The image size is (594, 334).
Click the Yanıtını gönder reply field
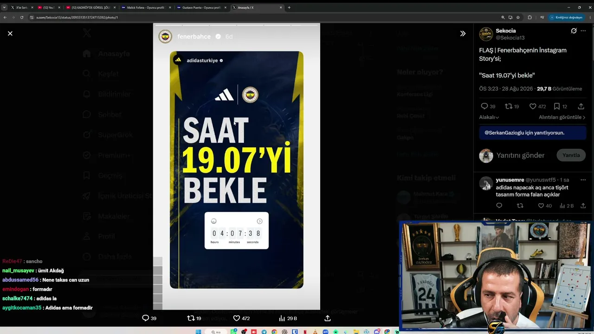click(521, 155)
